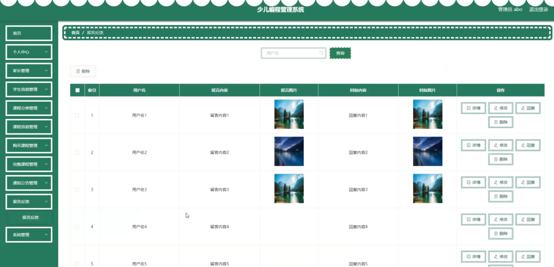Screen dimensions: 554x267
Task: Click the 删除 trash icon in row 3
Action: (x=496, y=196)
